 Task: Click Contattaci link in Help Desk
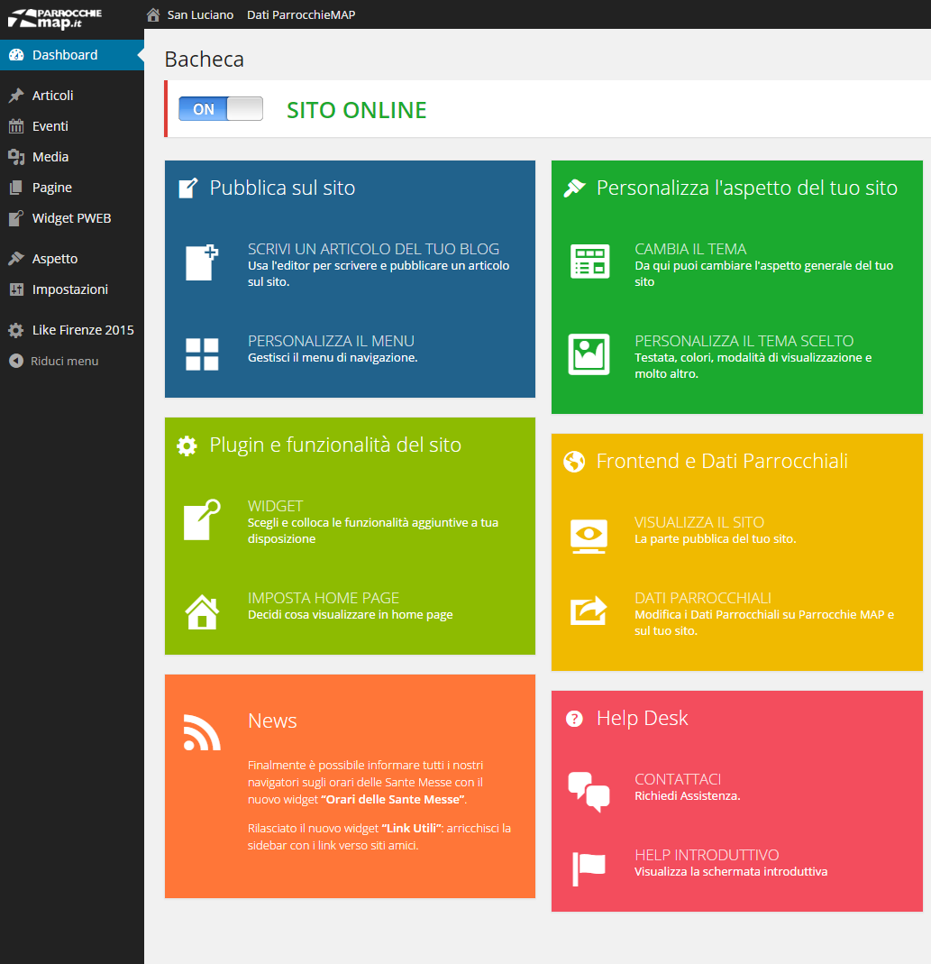point(677,779)
